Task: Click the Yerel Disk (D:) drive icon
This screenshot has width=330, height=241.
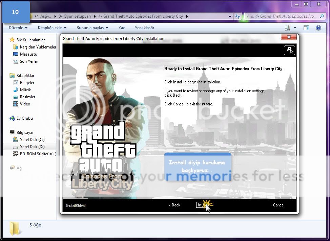Action: tap(15, 147)
